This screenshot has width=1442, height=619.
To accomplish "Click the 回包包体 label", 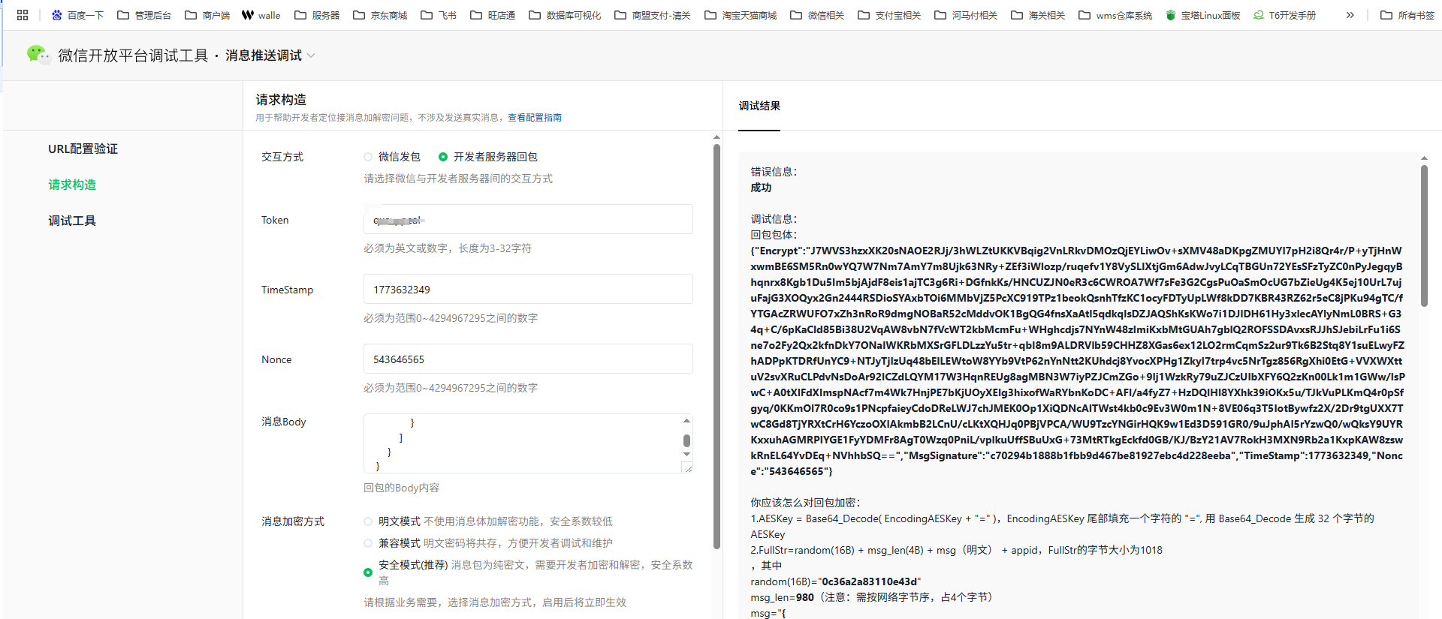I will [774, 235].
